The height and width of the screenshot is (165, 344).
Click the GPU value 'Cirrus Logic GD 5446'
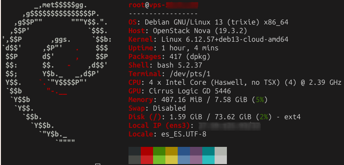pos(190,91)
